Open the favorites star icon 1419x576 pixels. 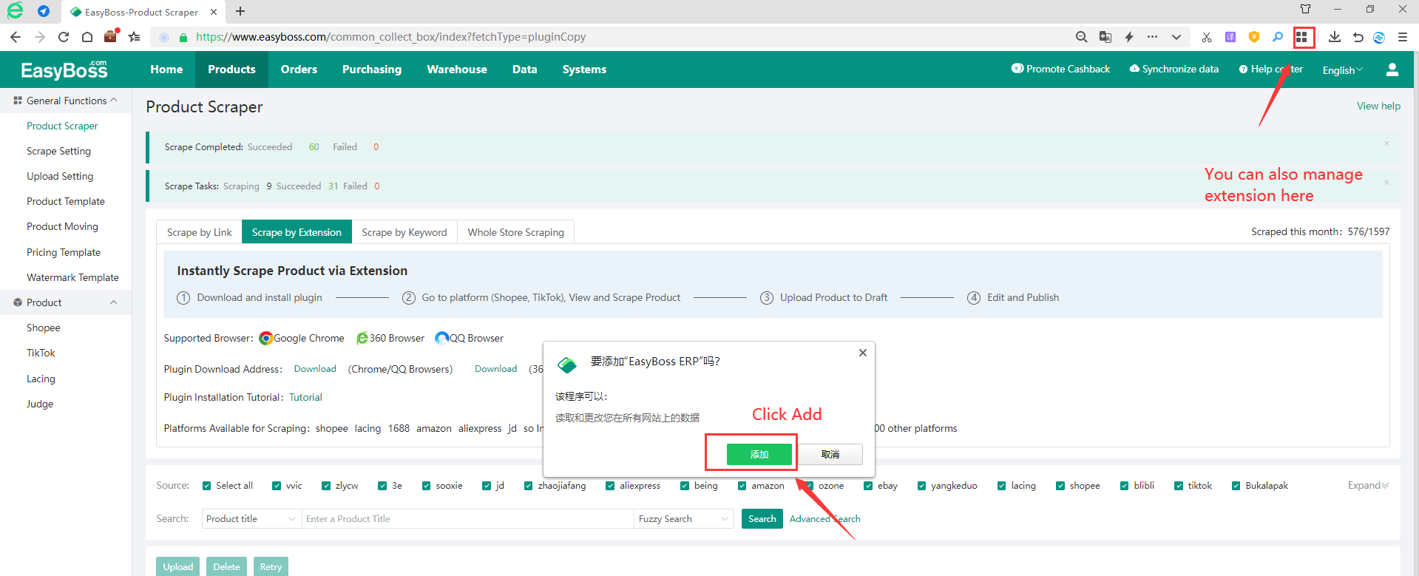point(134,37)
